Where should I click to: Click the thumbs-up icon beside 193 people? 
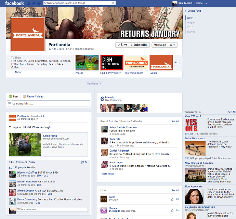pos(11,167)
